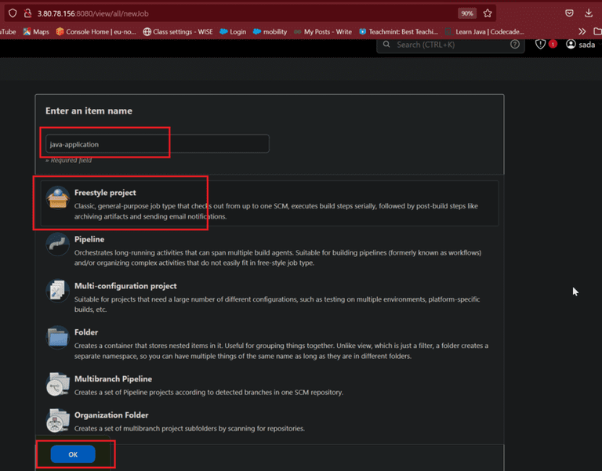Open the Console Home bookmark

tap(96, 31)
